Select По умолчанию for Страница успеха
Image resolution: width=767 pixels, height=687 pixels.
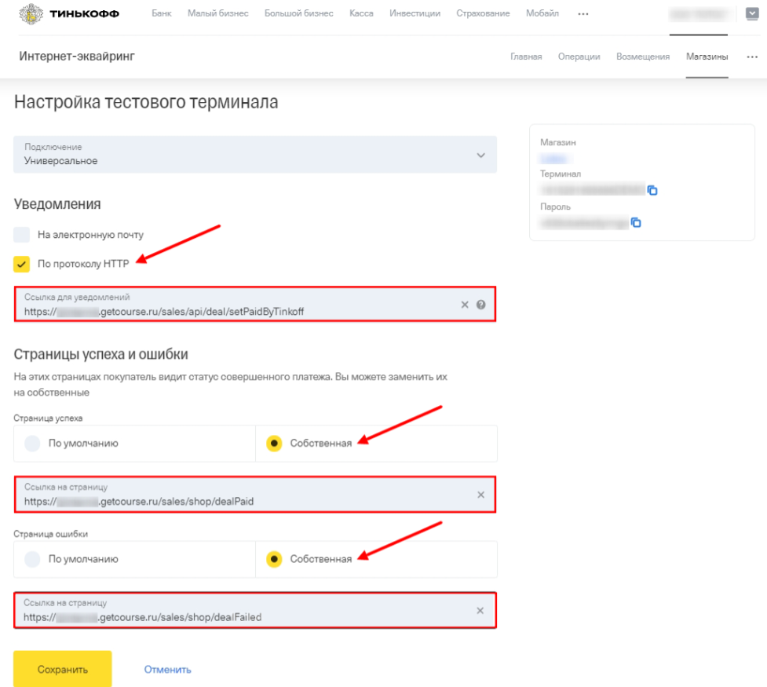click(x=32, y=444)
